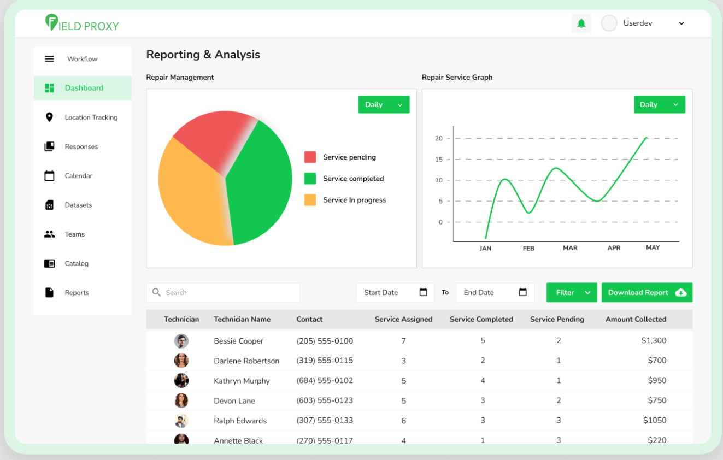Click the Reports document icon
The height and width of the screenshot is (460, 723).
tap(49, 293)
